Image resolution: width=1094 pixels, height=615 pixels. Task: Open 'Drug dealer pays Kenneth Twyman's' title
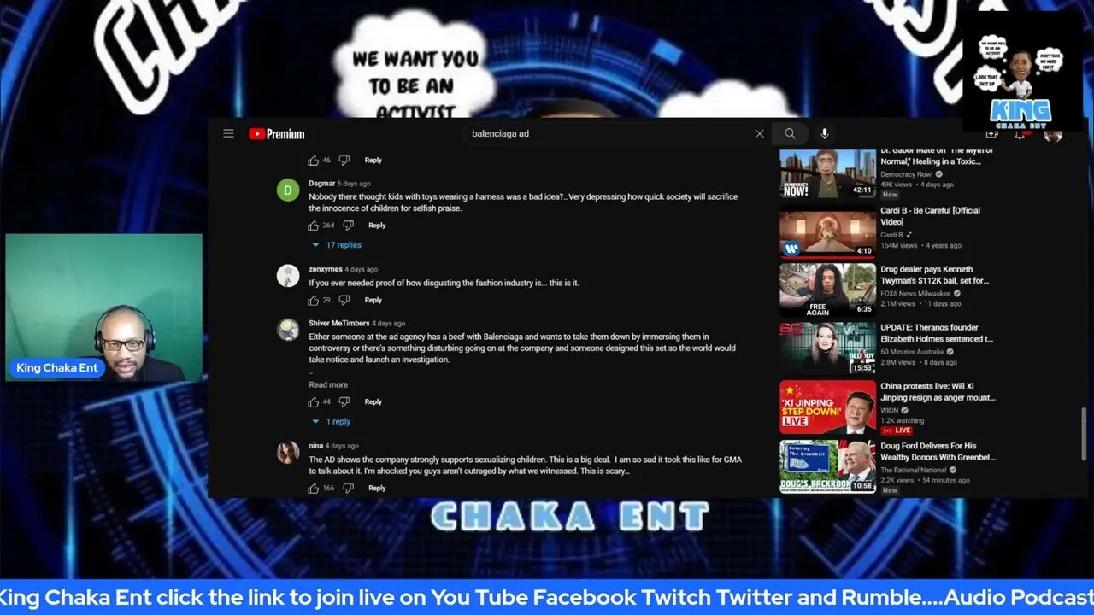pos(935,275)
